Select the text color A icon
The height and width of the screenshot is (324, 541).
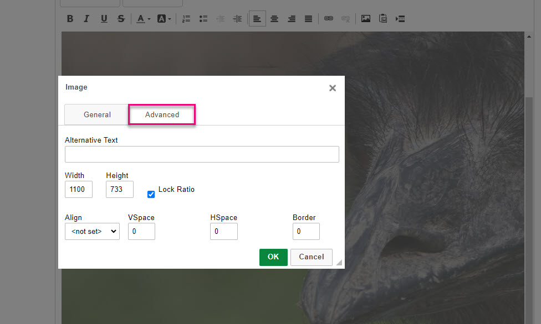(140, 19)
